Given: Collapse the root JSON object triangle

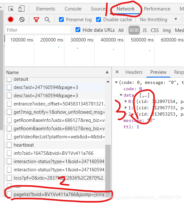Looking at the screenshot, I should [x=116, y=82].
